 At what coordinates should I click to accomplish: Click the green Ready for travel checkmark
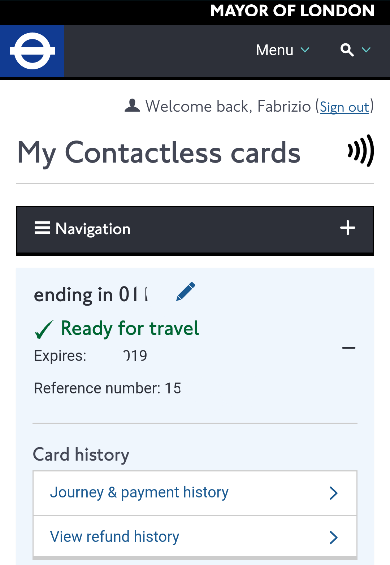click(x=44, y=329)
